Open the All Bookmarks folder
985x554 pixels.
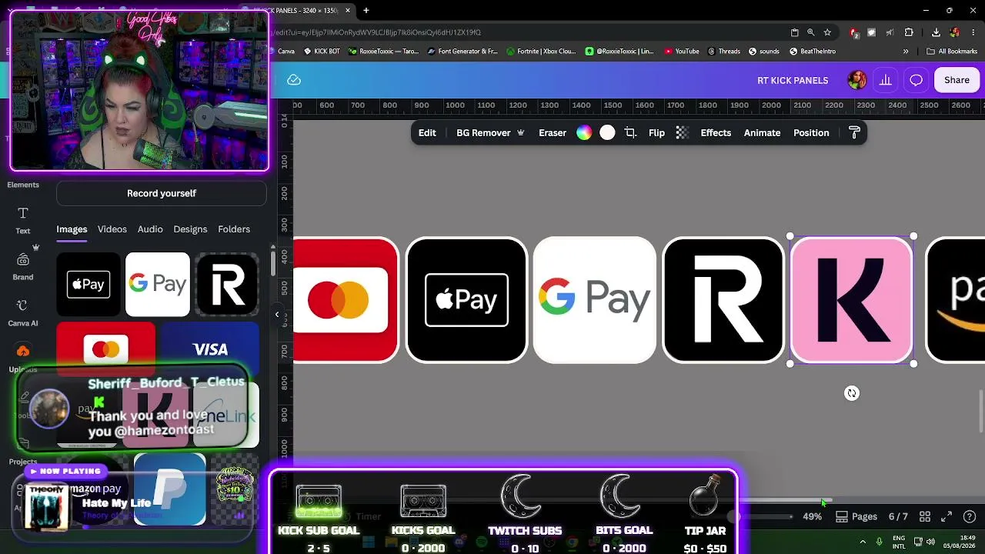(x=952, y=52)
